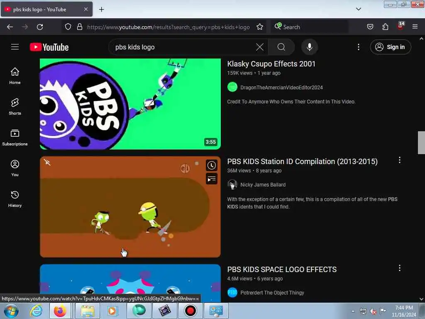Image resolution: width=425 pixels, height=319 pixels.
Task: Start voice search with the microphone icon
Action: tap(310, 47)
